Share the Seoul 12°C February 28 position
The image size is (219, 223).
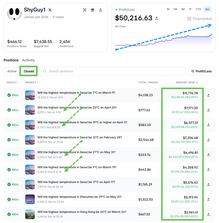(209, 140)
